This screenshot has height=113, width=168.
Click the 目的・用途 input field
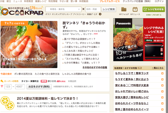[x=93, y=9]
